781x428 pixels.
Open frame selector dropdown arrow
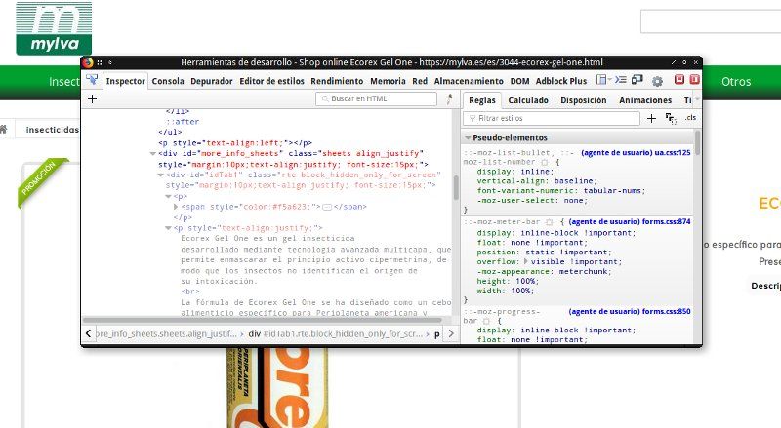tap(609, 80)
